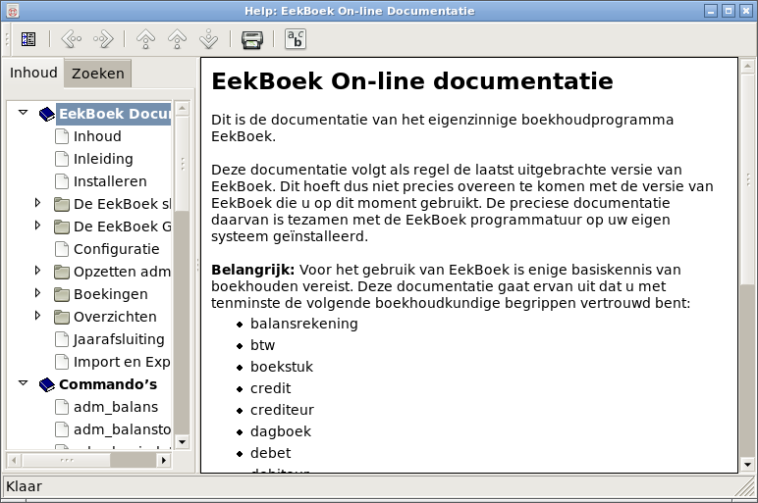
Task: Toggle the navigation panel icon in toolbar
Action: coord(28,39)
